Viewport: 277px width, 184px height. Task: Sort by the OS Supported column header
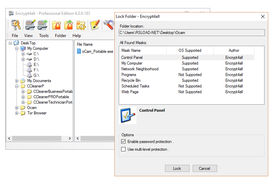click(x=190, y=50)
